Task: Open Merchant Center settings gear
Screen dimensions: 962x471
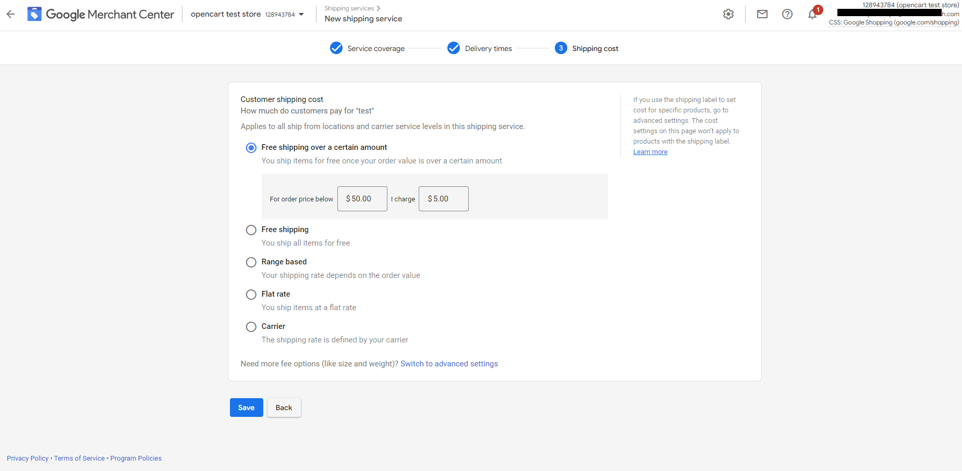Action: coord(728,14)
